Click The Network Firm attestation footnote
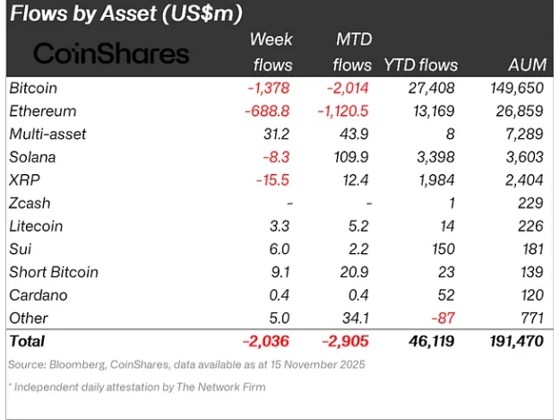 pos(136,388)
